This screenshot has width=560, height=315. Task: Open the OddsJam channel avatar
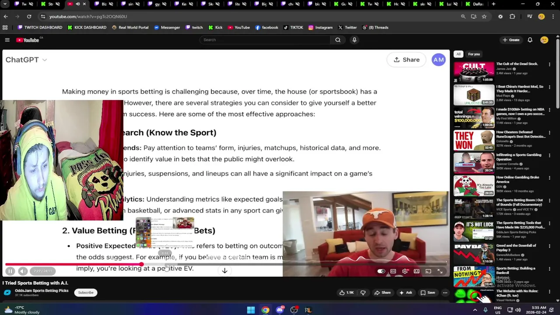pos(7,292)
